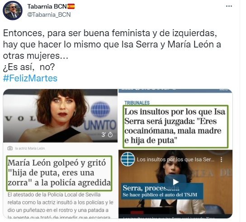Open the @Tabarnia_BCN handle

tap(49, 14)
